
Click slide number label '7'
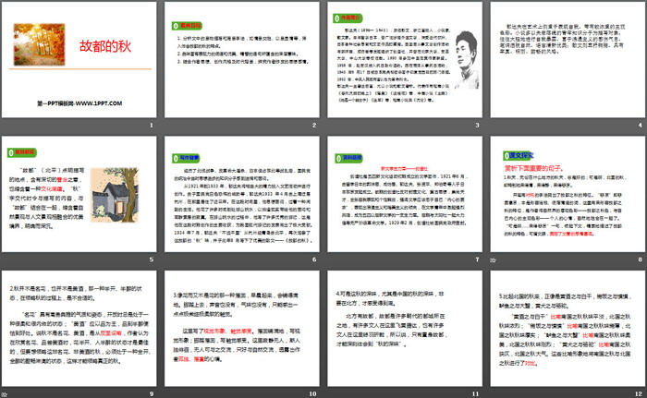click(478, 259)
